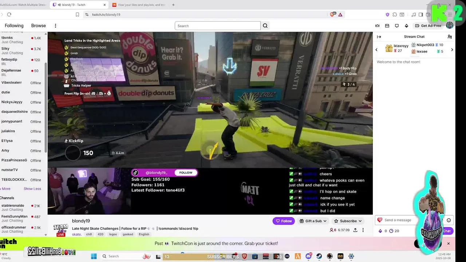The width and height of the screenshot is (466, 262).
Task: Open stream more-options three dots
Action: tap(363, 230)
